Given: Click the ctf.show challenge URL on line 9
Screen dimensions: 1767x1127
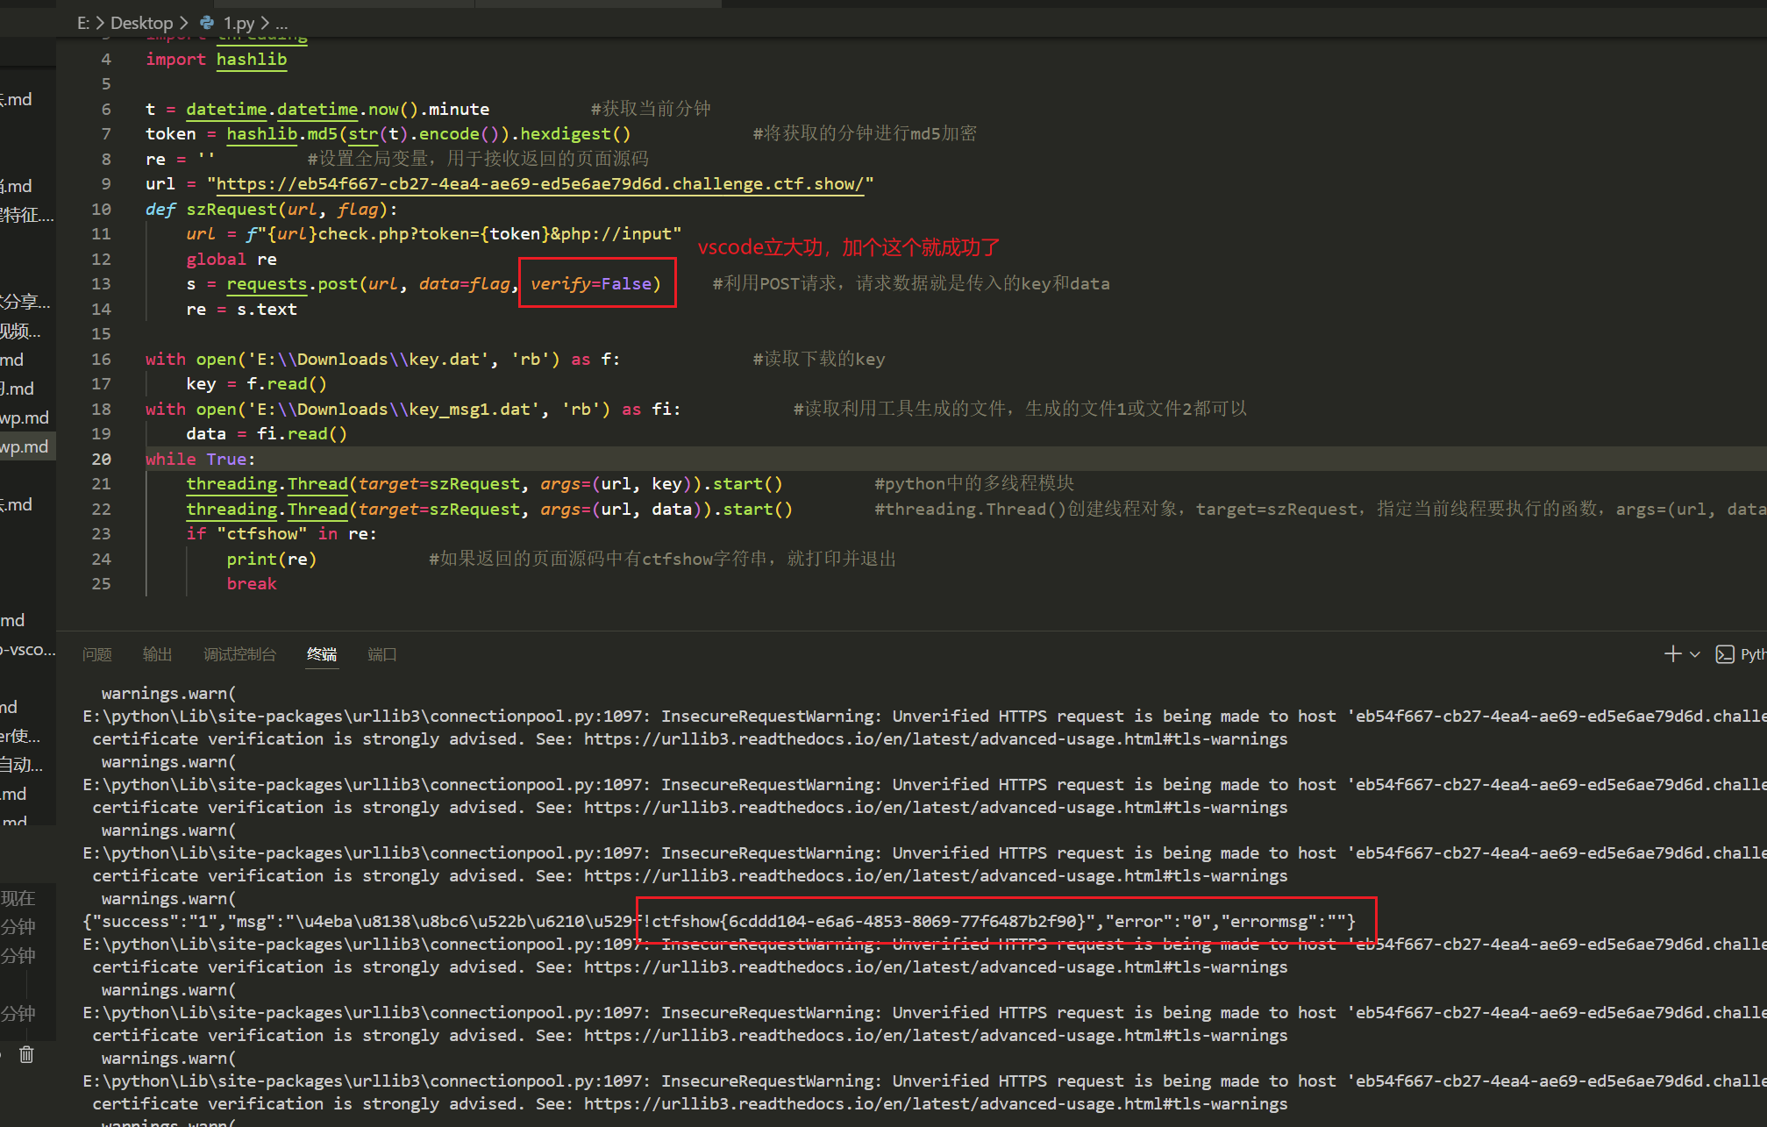Looking at the screenshot, I should tap(539, 184).
